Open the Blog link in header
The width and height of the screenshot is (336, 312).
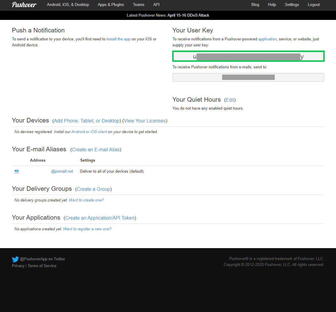point(255,4)
